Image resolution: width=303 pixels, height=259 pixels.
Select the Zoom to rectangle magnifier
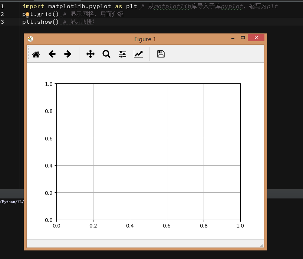[106, 54]
